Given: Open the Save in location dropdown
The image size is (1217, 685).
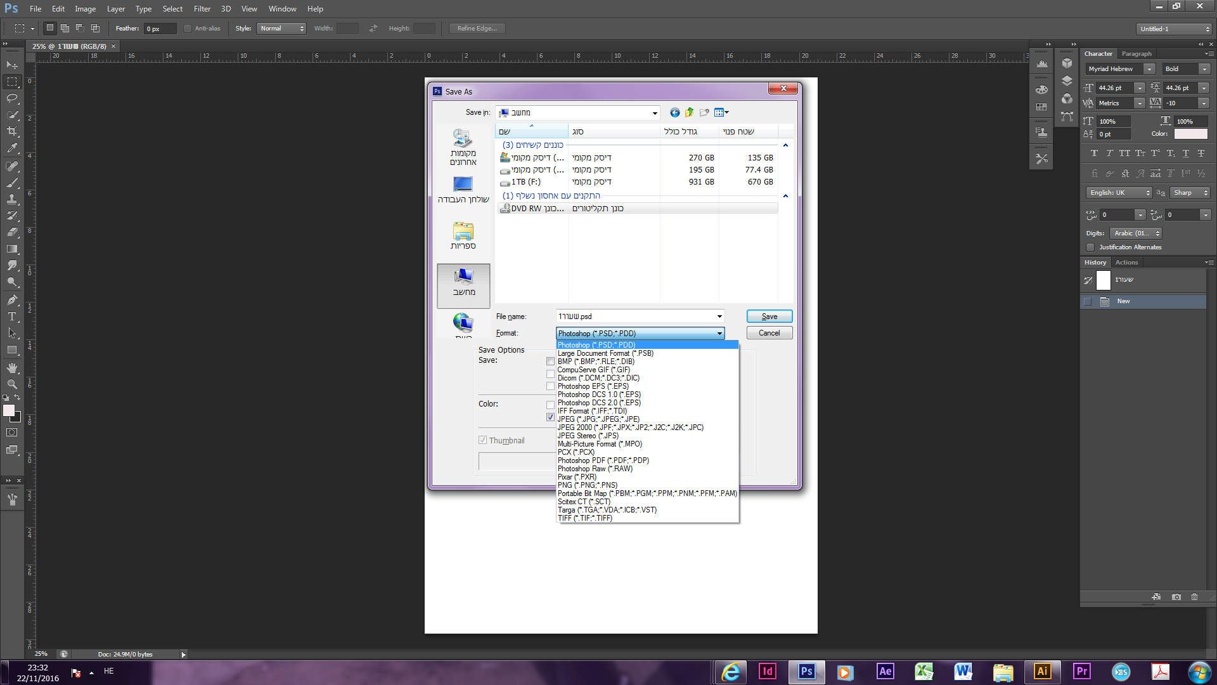Looking at the screenshot, I should [x=655, y=113].
